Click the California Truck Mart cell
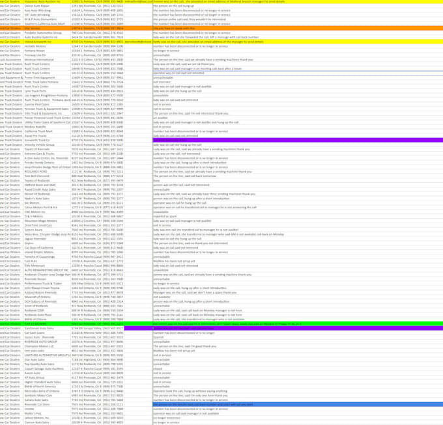The width and height of the screenshot is (443, 425). coord(47,131)
